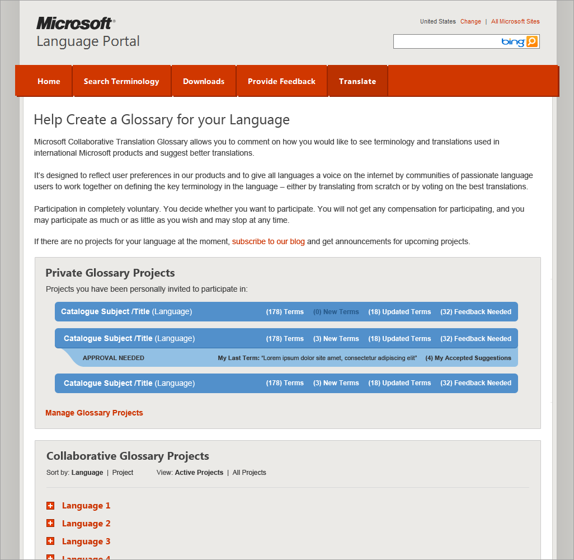Viewport: 574px width, 560px height.
Task: View All Projects
Action: pyautogui.click(x=250, y=473)
